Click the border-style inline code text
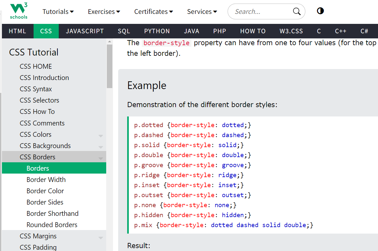 (x=167, y=43)
